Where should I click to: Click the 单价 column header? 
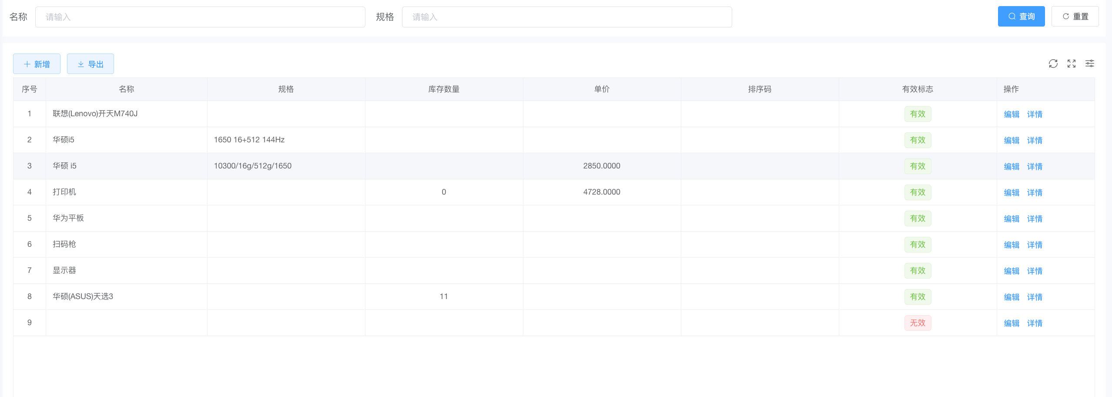(x=601, y=89)
